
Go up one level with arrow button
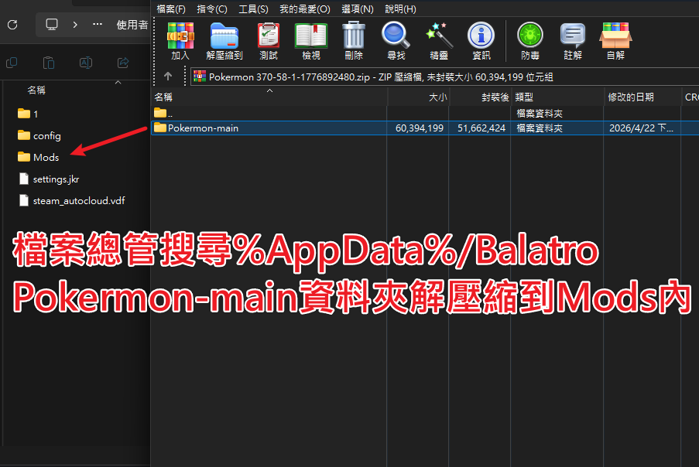tap(168, 76)
